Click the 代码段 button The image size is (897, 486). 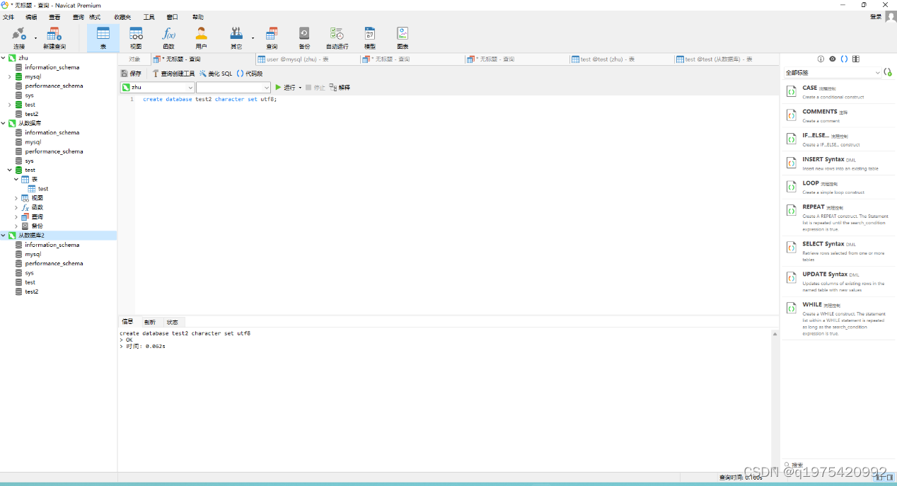[250, 74]
